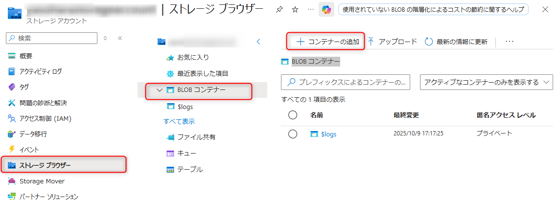This screenshot has width=559, height=200.
Task: Collapse the BLOB コンテナー tree node
Action: [x=159, y=90]
